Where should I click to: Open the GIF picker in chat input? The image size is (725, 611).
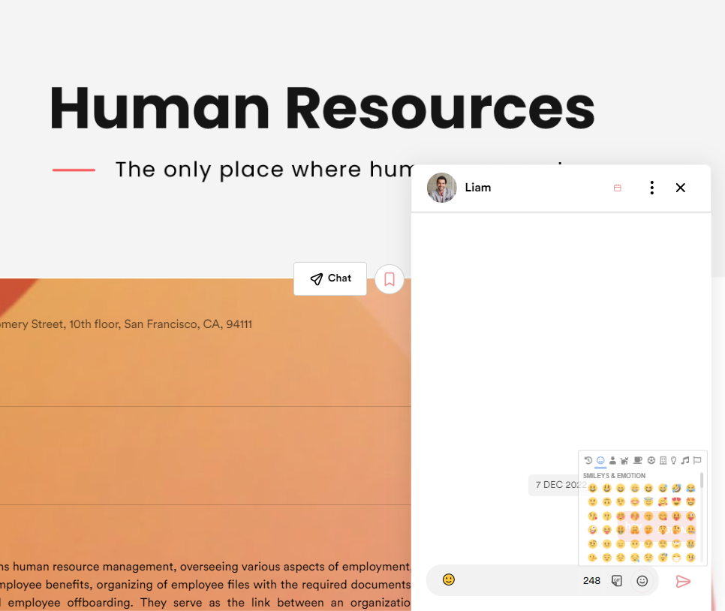click(x=617, y=581)
